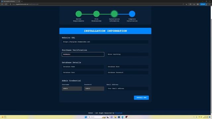
Task: Click the Your Email Address field
Action: point(128,89)
